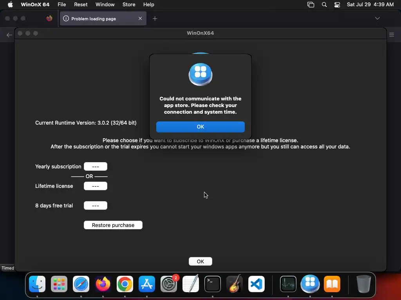Click the error message text in dialog
The width and height of the screenshot is (401, 300).
[200, 105]
